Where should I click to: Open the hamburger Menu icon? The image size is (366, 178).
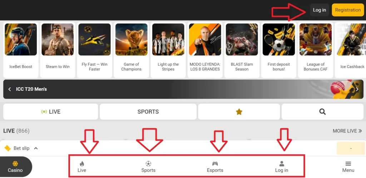coord(348,164)
